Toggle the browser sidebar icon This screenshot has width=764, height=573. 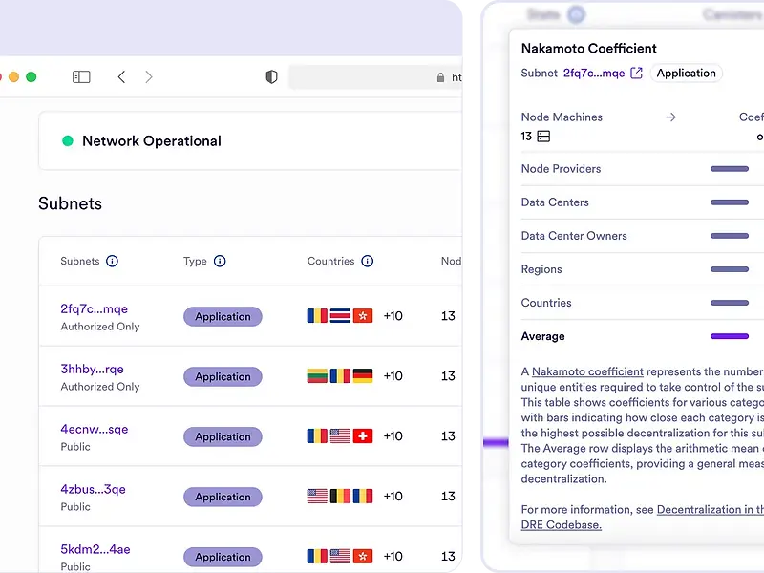81,77
